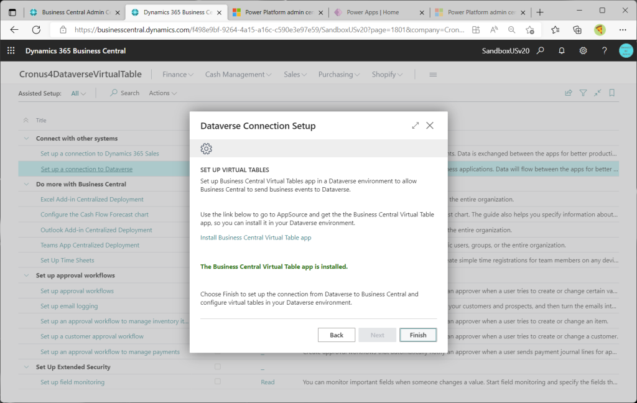Expand the Purchasing menu
Viewport: 637px width, 403px height.
pos(339,75)
